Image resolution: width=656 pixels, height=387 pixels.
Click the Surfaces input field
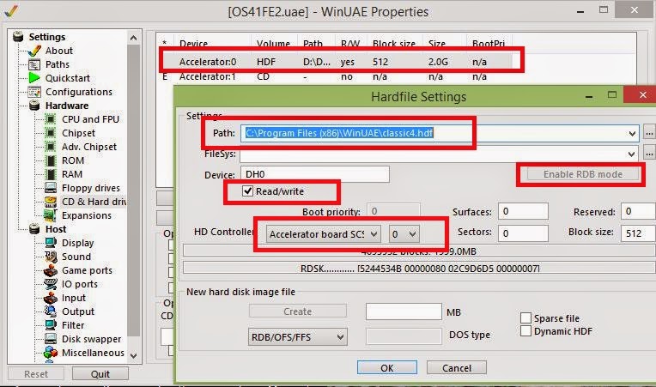[523, 211]
